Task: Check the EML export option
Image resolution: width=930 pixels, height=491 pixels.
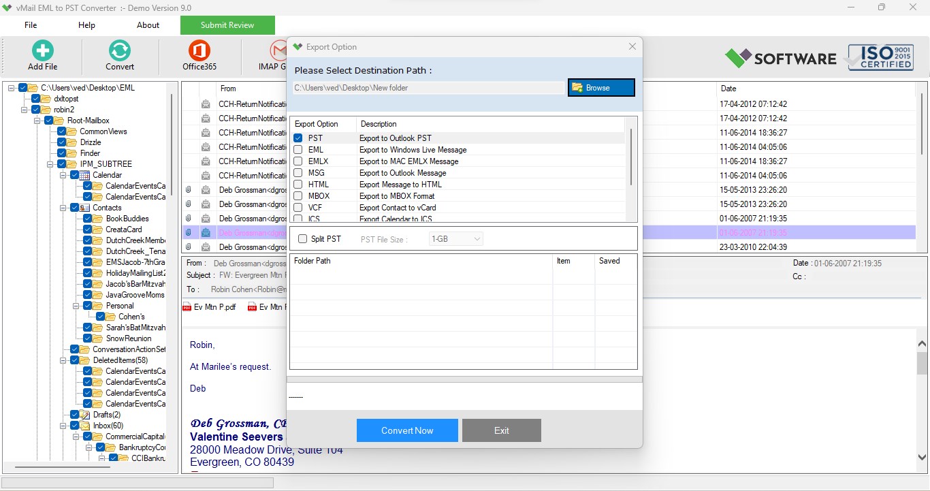Action: (x=298, y=150)
